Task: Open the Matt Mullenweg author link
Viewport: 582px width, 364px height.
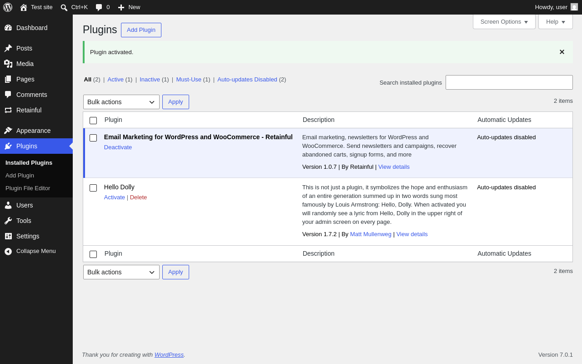Action: [371, 234]
